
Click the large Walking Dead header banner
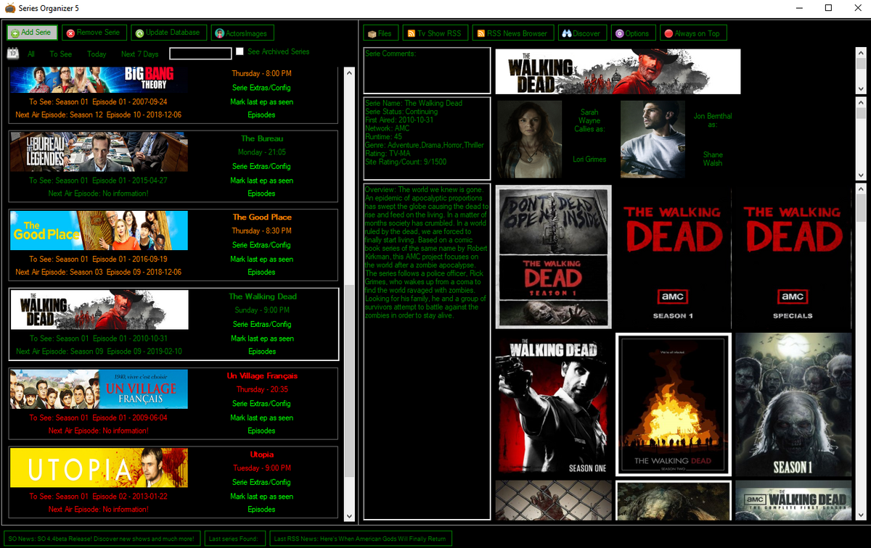coord(618,72)
